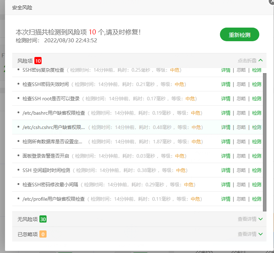Show 详情 for 检查SSH密码修改最小间隔
This screenshot has height=253, width=274.
tap(226, 185)
